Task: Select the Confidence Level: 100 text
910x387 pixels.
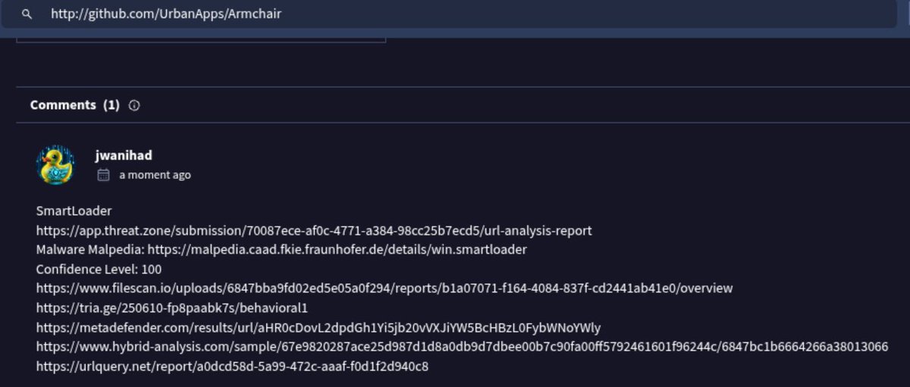Action: (x=99, y=269)
